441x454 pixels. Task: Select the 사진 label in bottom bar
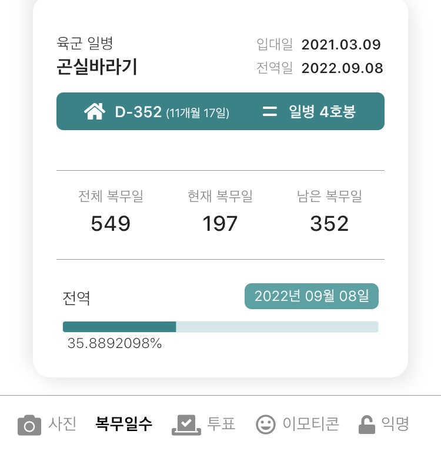pyautogui.click(x=62, y=424)
